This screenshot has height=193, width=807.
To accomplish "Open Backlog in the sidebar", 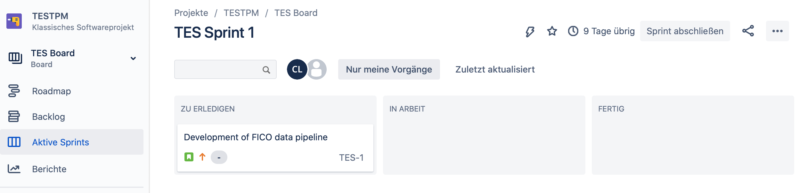I will pyautogui.click(x=48, y=117).
